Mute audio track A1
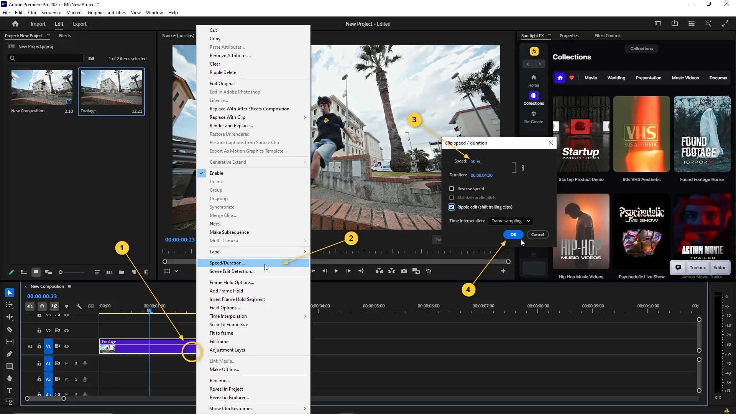This screenshot has height=414, width=736. (x=67, y=363)
